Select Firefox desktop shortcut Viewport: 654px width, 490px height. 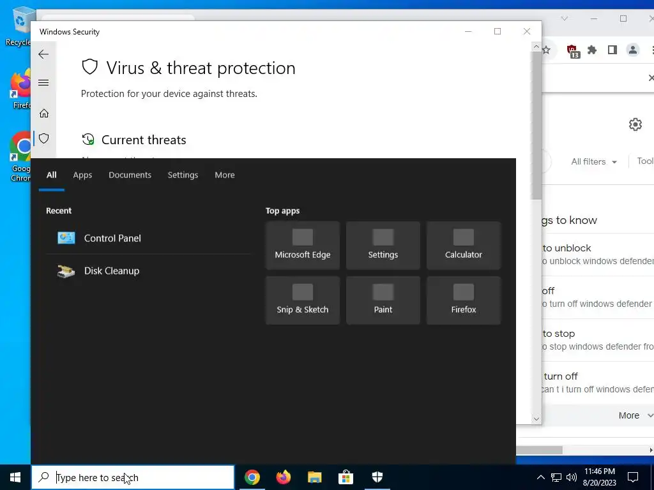[x=20, y=89]
